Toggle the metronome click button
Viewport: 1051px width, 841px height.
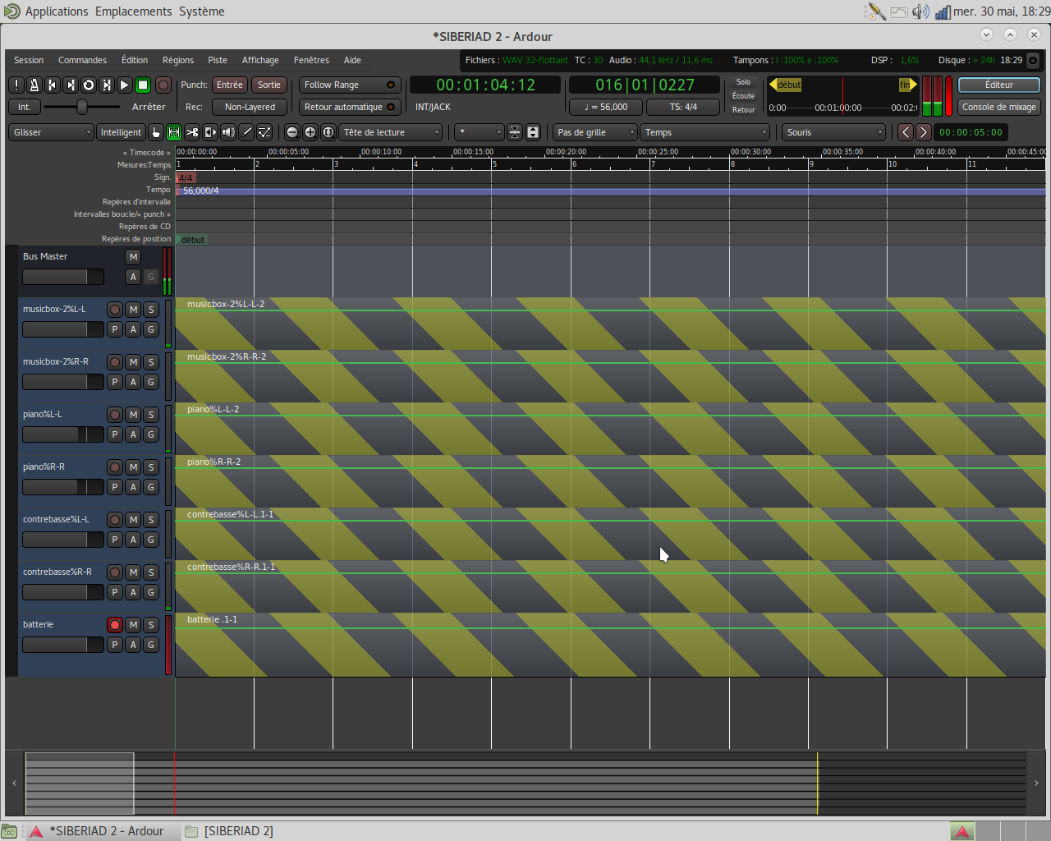coord(34,85)
